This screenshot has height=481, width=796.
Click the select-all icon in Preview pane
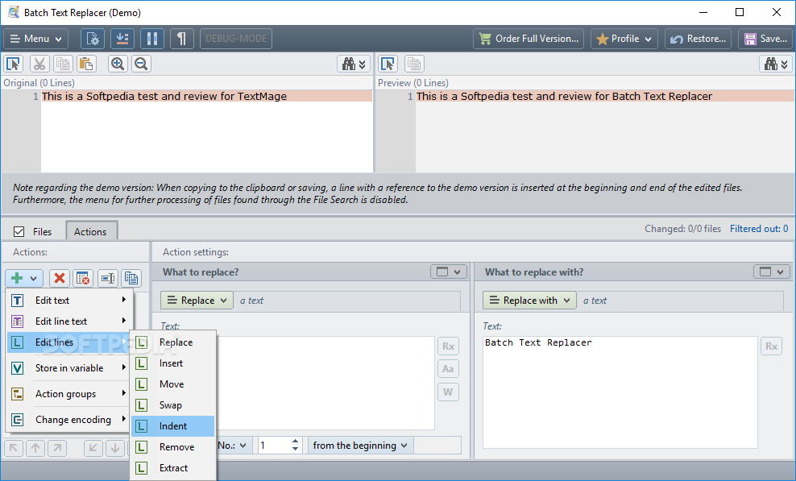point(388,64)
